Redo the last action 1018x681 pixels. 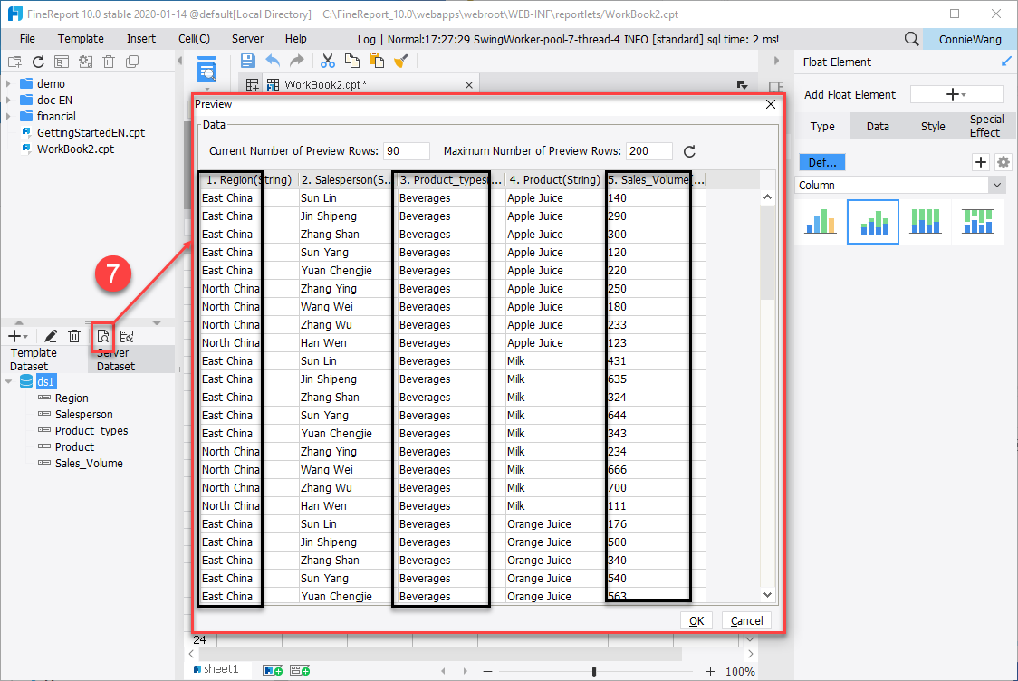pyautogui.click(x=297, y=61)
